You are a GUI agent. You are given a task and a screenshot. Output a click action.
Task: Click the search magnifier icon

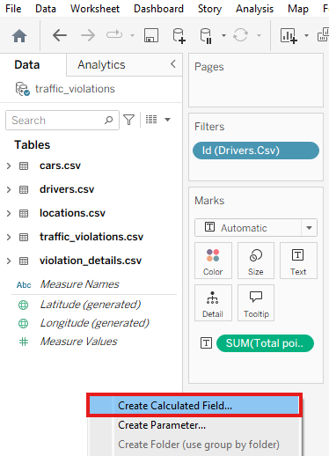pos(109,120)
